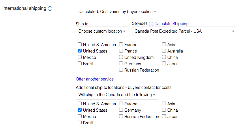Click the Calculate Shipping link

[171, 24]
